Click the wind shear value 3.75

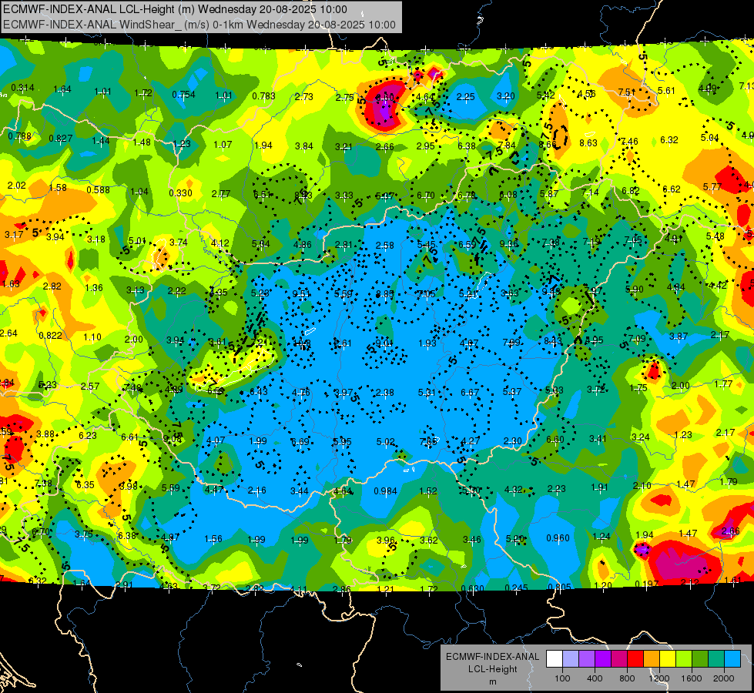[84, 534]
